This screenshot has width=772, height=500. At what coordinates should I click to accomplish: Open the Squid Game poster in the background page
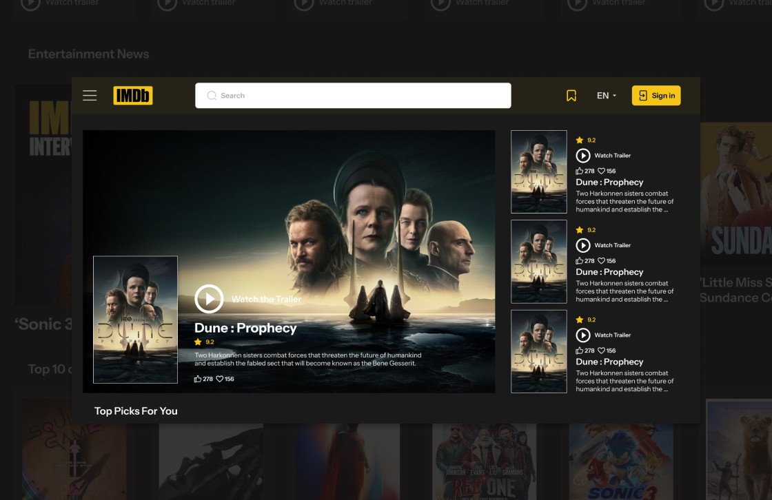74,461
